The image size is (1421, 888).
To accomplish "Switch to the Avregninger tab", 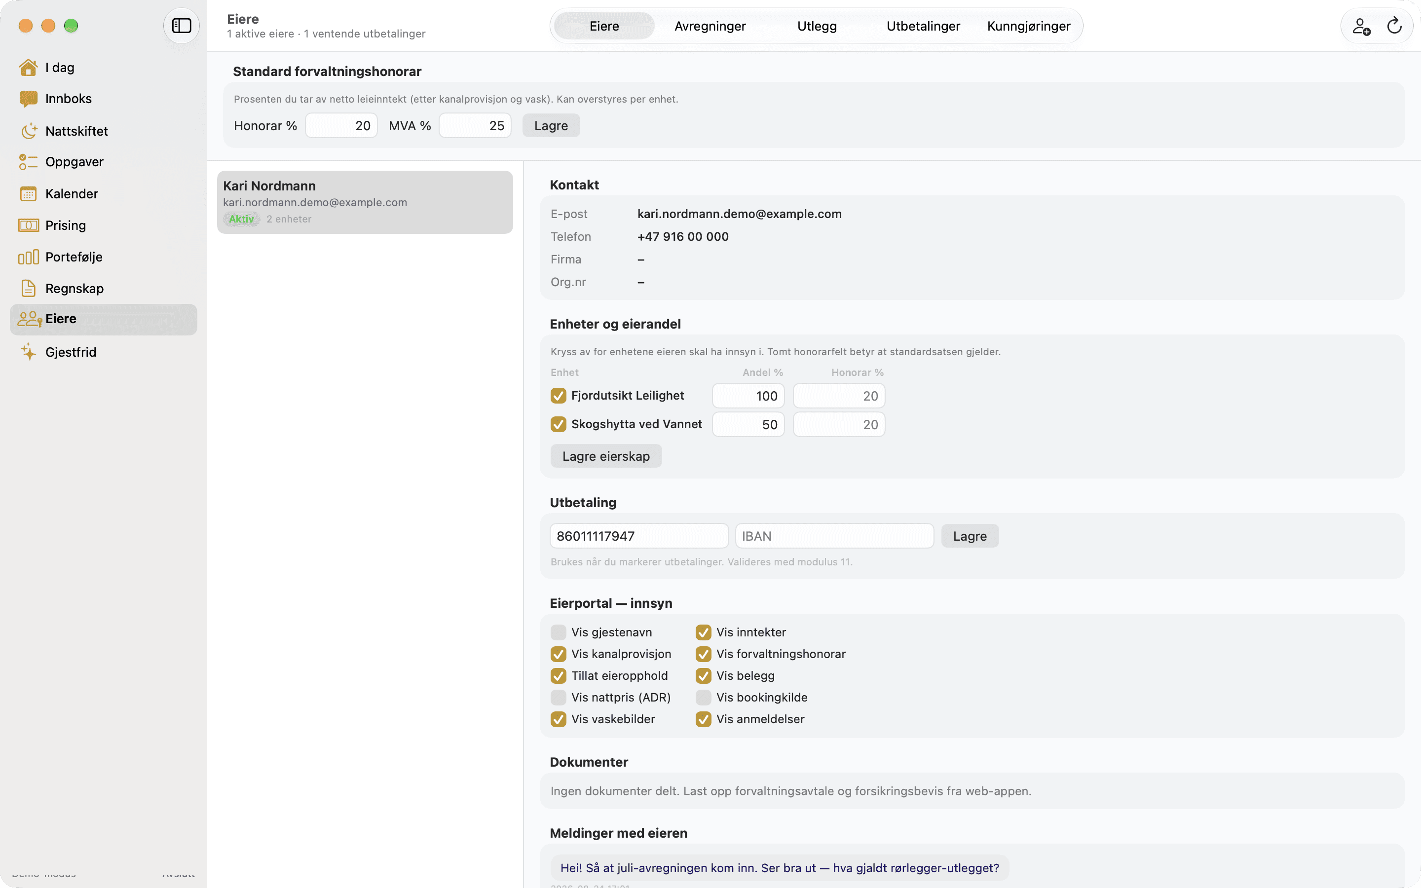I will 710,26.
